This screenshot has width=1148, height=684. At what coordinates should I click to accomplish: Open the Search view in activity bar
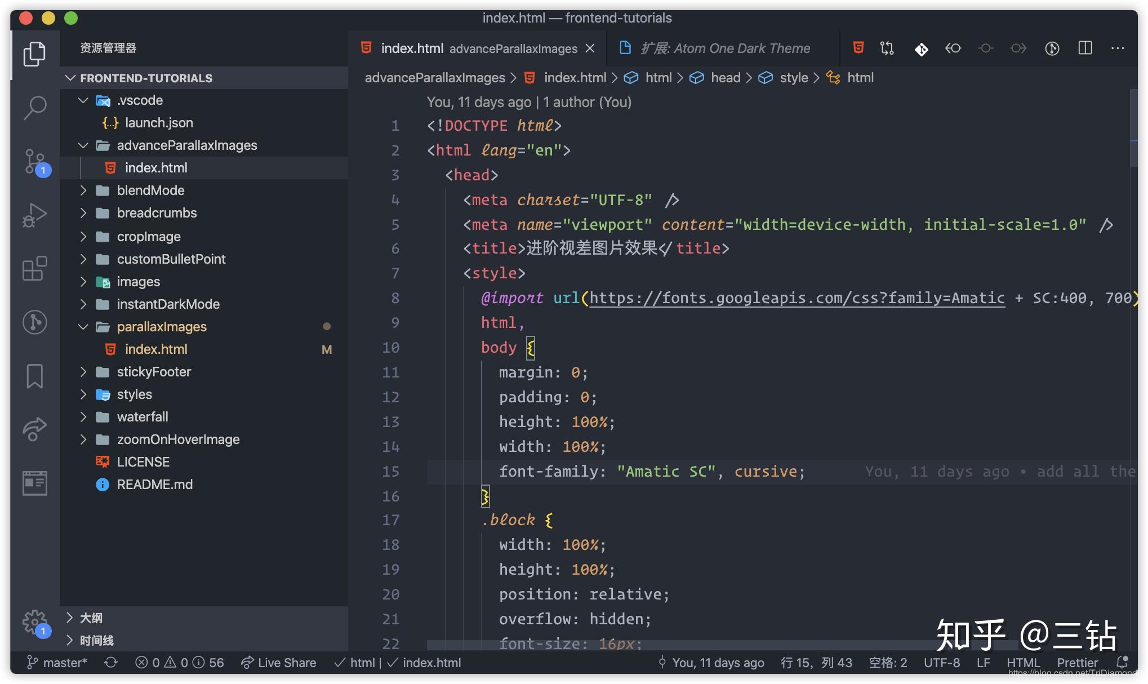34,107
